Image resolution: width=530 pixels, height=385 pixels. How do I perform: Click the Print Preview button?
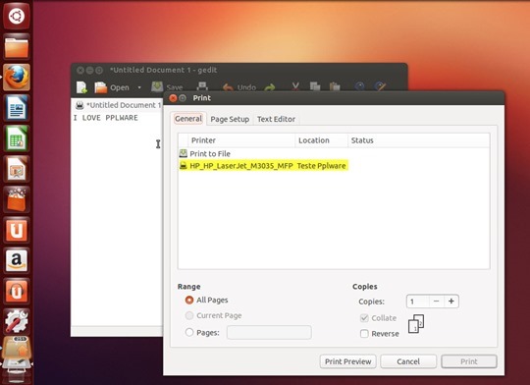click(x=347, y=361)
